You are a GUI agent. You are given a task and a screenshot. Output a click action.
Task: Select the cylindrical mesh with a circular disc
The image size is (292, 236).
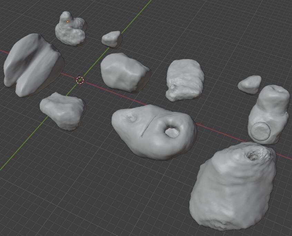pos(268,115)
